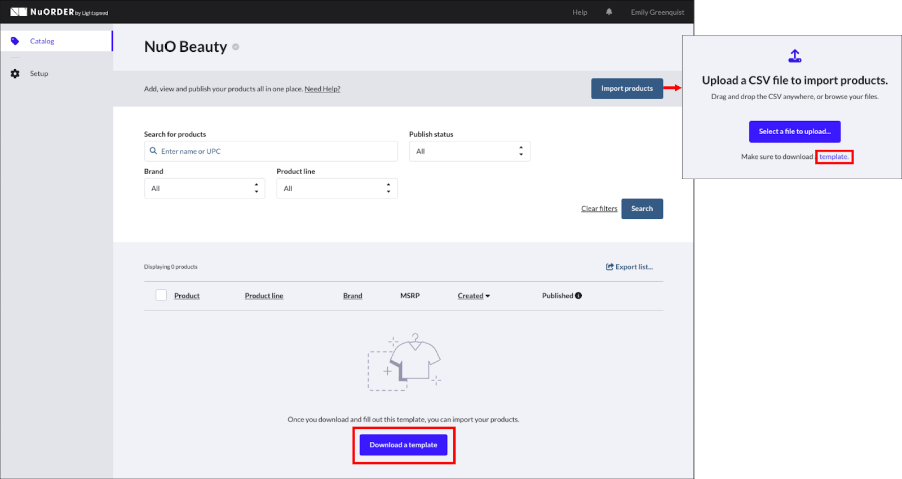The height and width of the screenshot is (479, 902).
Task: Click the search magnifier icon
Action: tap(153, 151)
